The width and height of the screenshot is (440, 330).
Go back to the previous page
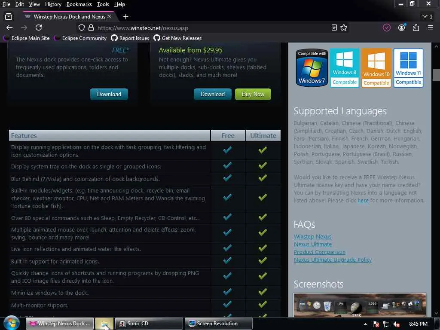click(9, 27)
